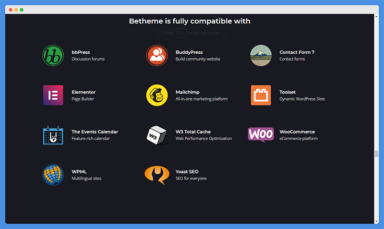Click 'Dynamic WordPress Sites' text
The width and height of the screenshot is (384, 229).
pyautogui.click(x=302, y=99)
